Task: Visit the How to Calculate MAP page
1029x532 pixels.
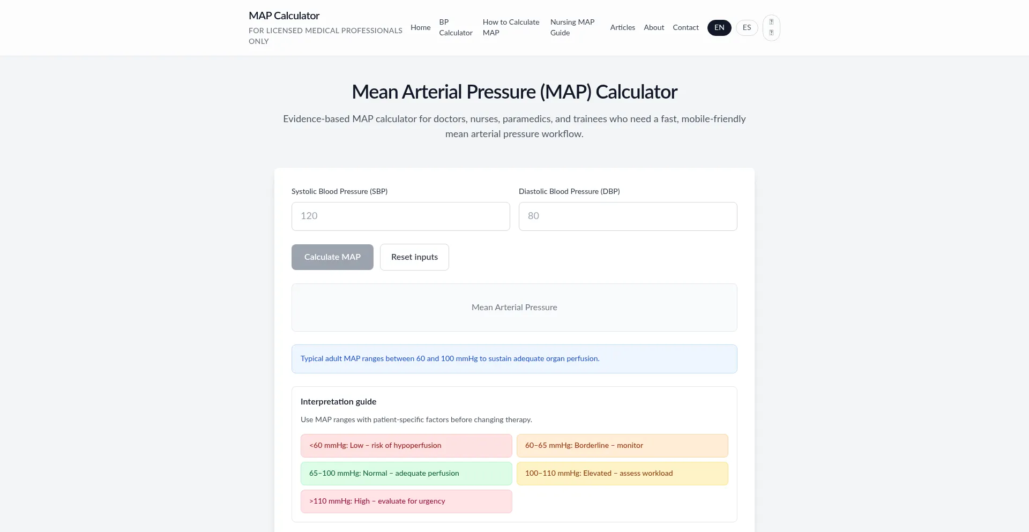Action: tap(510, 27)
